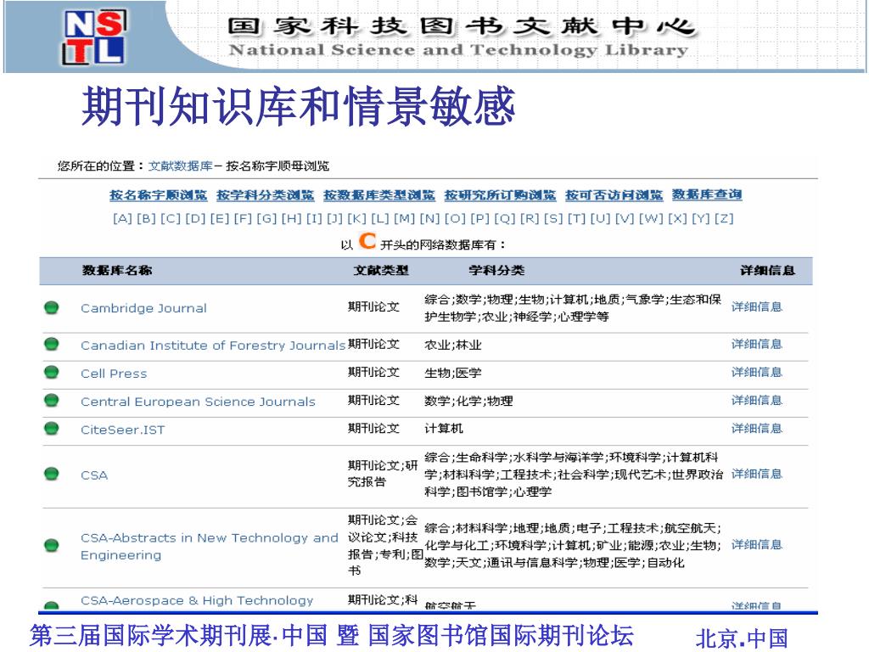Click the 农业;林业 subject cell
Viewport: 869px width, 652px height.
(x=453, y=345)
